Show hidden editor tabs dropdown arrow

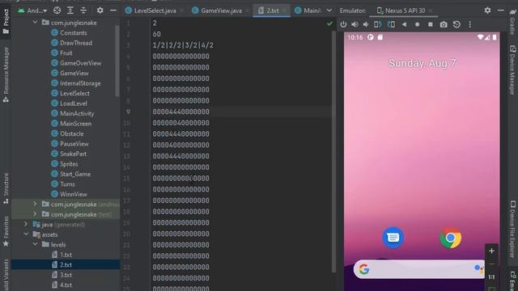(329, 11)
